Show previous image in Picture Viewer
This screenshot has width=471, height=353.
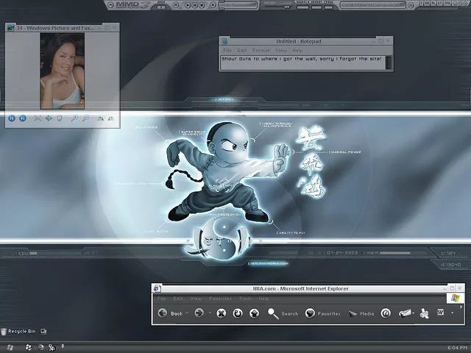pos(12,118)
